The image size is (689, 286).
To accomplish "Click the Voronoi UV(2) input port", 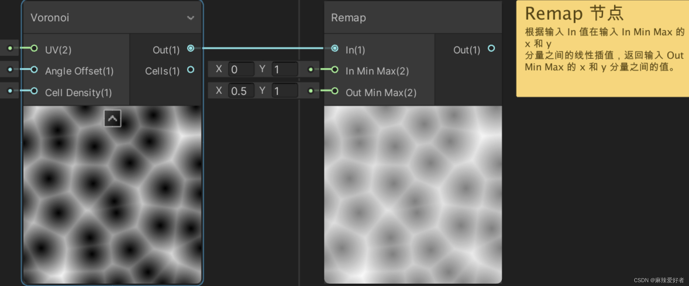I will point(34,48).
